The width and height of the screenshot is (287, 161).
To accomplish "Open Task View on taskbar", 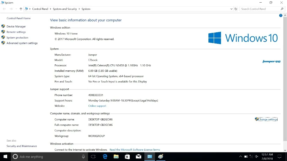I will (x=93, y=156).
